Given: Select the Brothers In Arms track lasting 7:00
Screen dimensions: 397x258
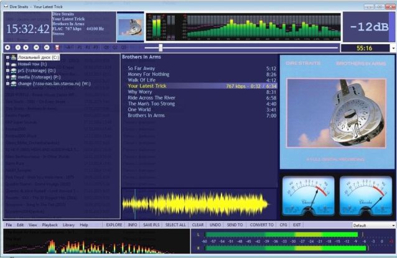Looking at the screenshot, I should tap(202, 116).
